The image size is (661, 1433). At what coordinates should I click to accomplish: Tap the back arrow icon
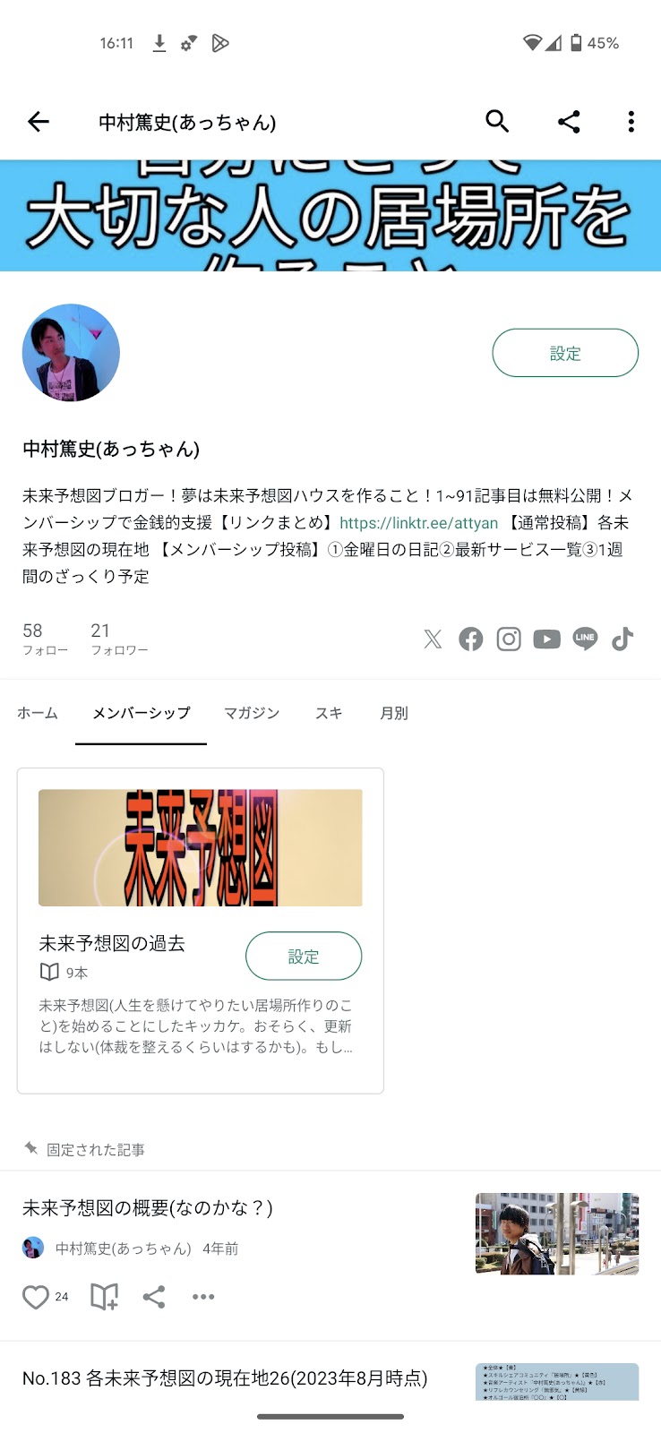coord(39,122)
